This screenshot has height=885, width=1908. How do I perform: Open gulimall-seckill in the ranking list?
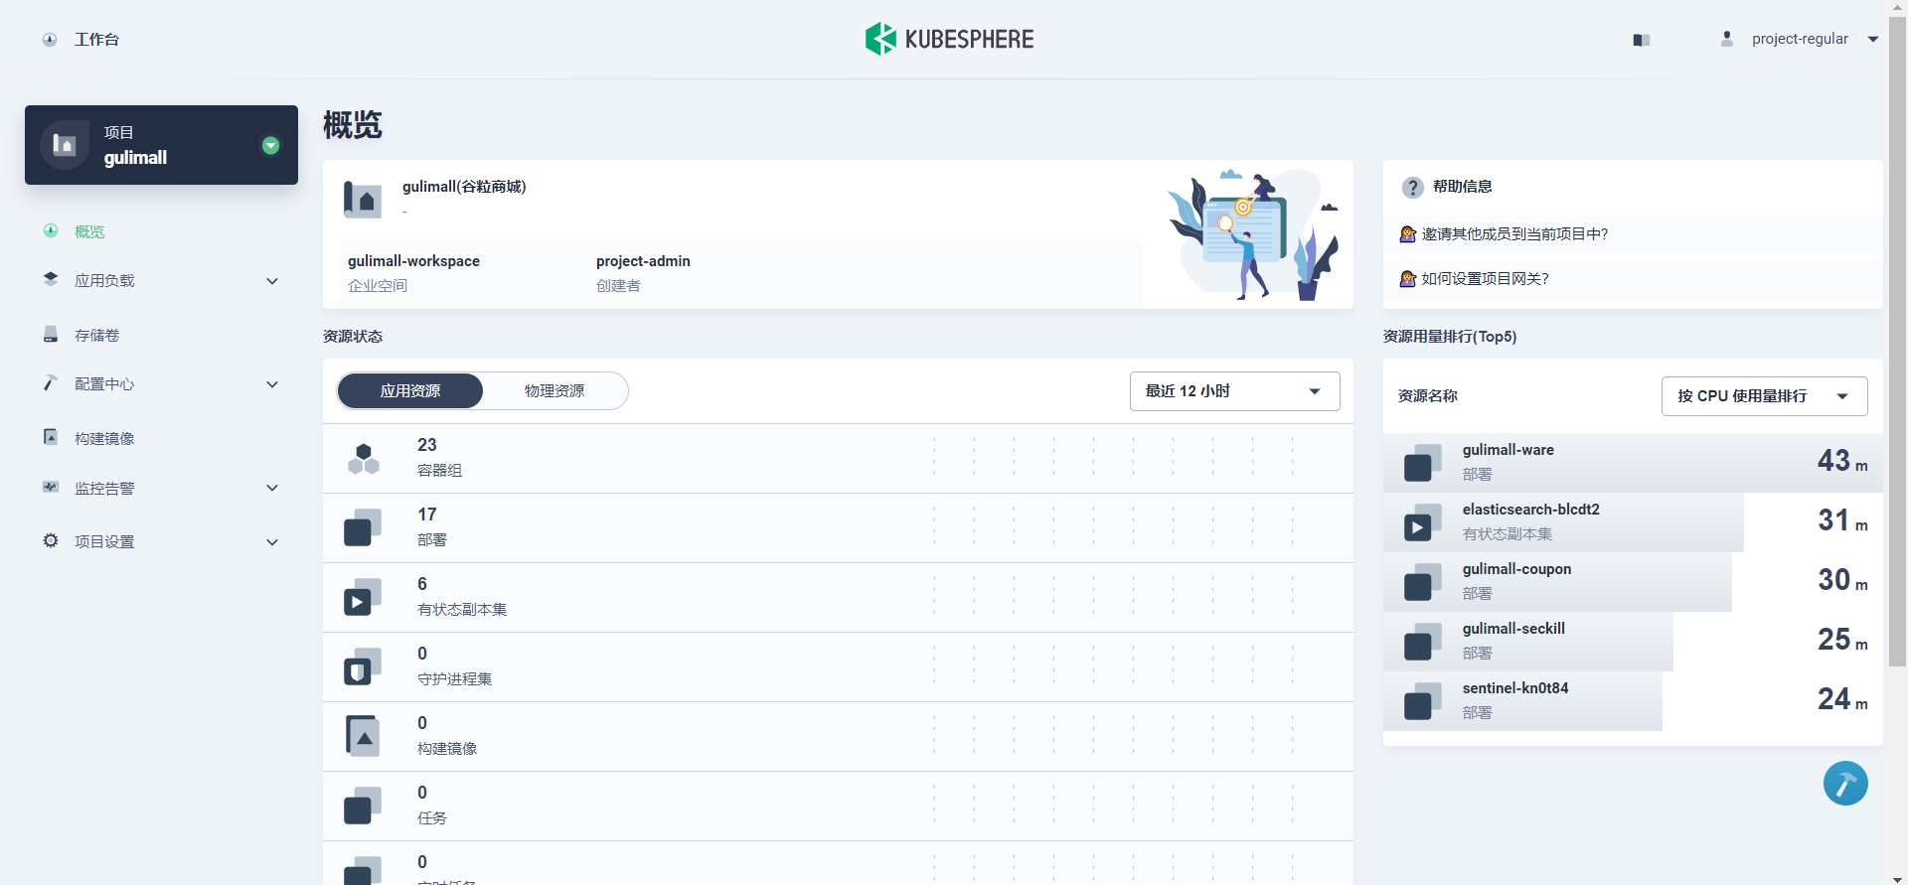1633,642
